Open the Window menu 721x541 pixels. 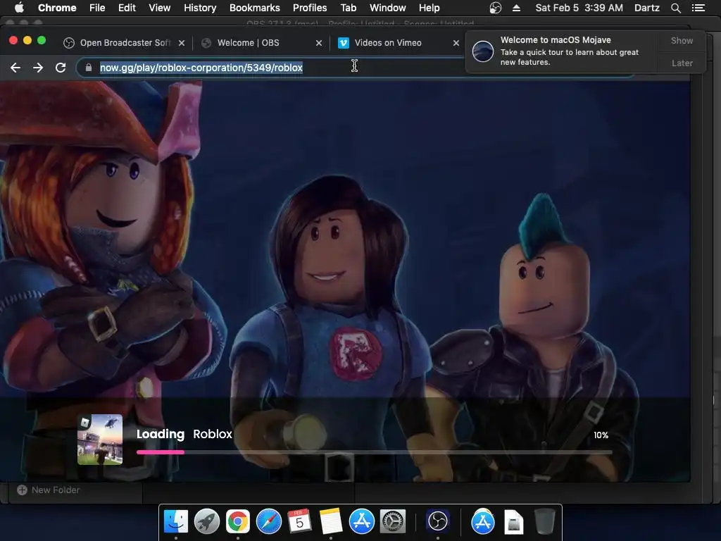[x=388, y=8]
